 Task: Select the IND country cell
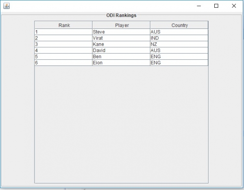tap(179, 38)
